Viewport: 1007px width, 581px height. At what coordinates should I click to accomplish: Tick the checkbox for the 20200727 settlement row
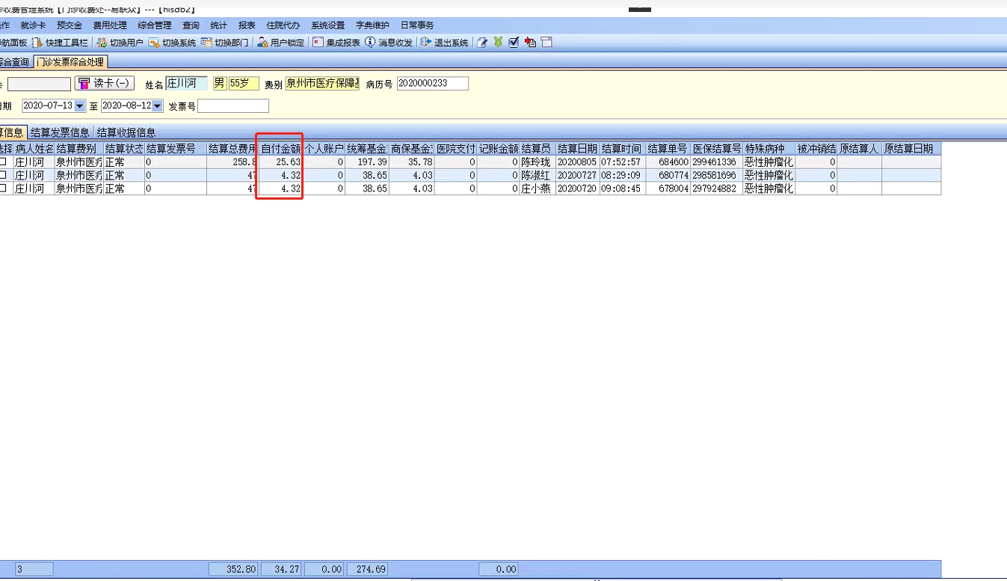4,175
